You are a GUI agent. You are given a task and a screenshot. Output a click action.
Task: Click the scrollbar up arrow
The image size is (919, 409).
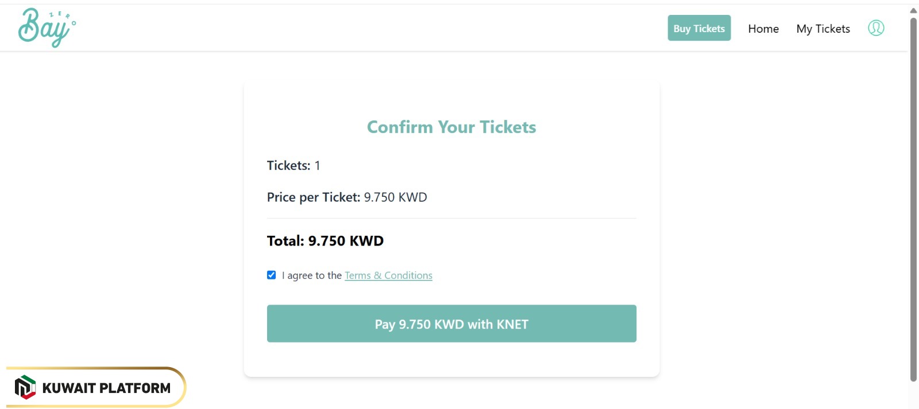pyautogui.click(x=914, y=10)
